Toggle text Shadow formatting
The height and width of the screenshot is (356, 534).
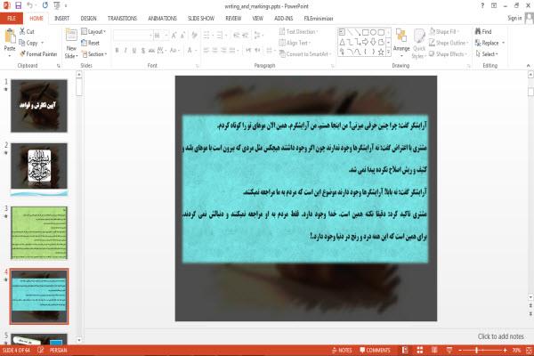[143, 51]
